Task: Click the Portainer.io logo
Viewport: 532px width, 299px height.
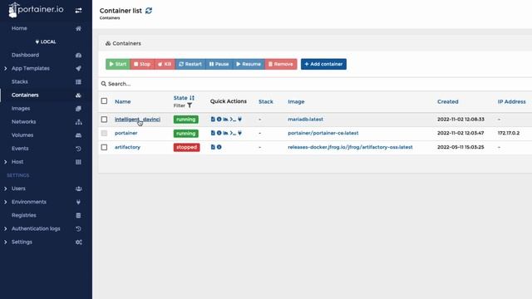Action: (36, 10)
